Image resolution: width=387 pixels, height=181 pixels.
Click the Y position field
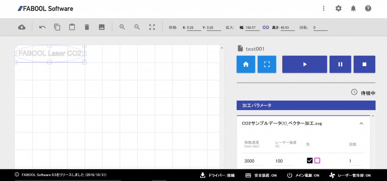point(214,28)
